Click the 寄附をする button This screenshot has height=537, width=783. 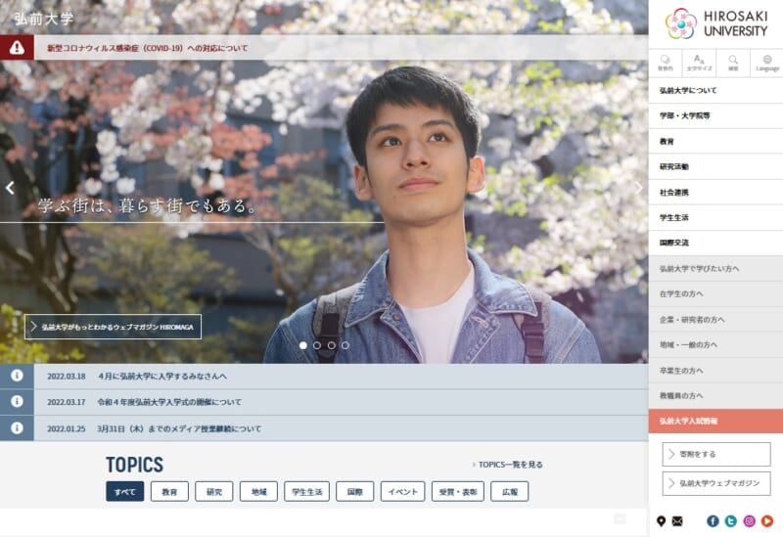715,454
